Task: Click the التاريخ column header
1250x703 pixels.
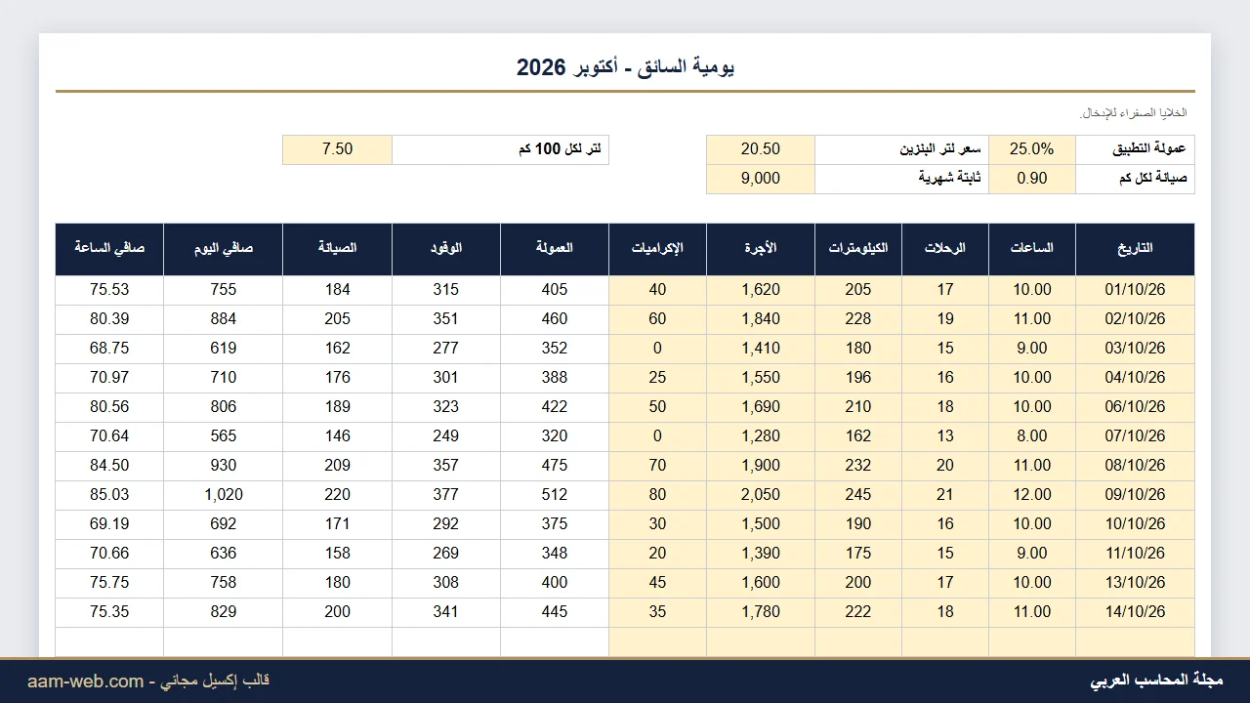Action: (x=1135, y=249)
